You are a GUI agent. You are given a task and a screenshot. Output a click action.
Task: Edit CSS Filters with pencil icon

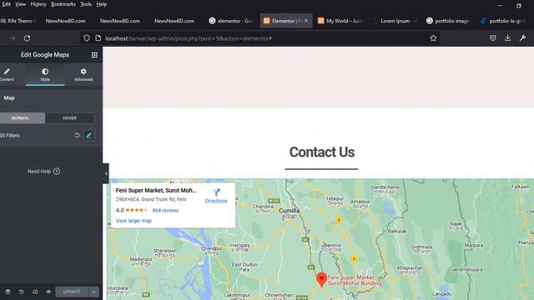89,135
